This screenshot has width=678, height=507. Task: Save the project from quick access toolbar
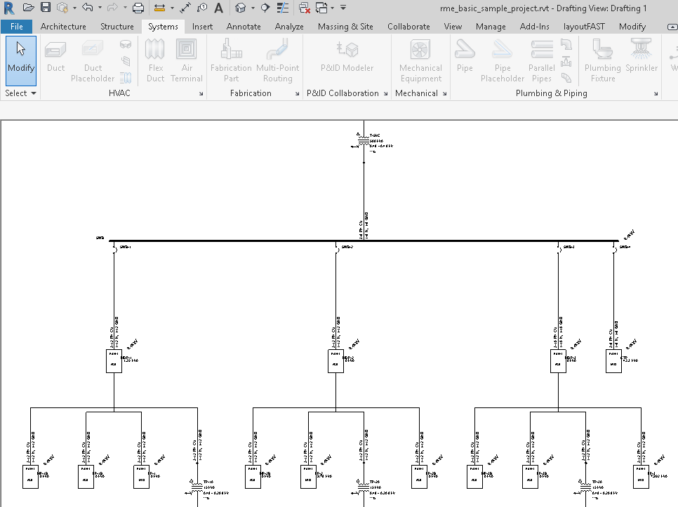pos(45,8)
